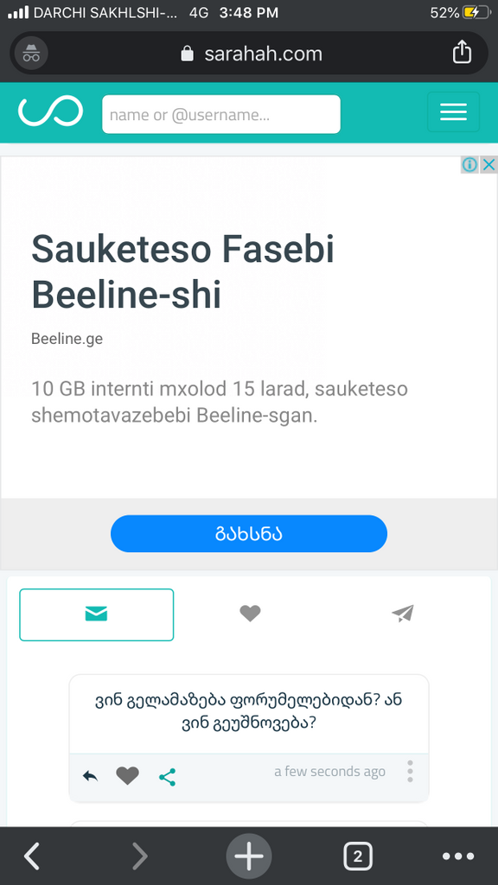The height and width of the screenshot is (885, 498).
Task: Open the hamburger navigation menu
Action: coord(453,111)
